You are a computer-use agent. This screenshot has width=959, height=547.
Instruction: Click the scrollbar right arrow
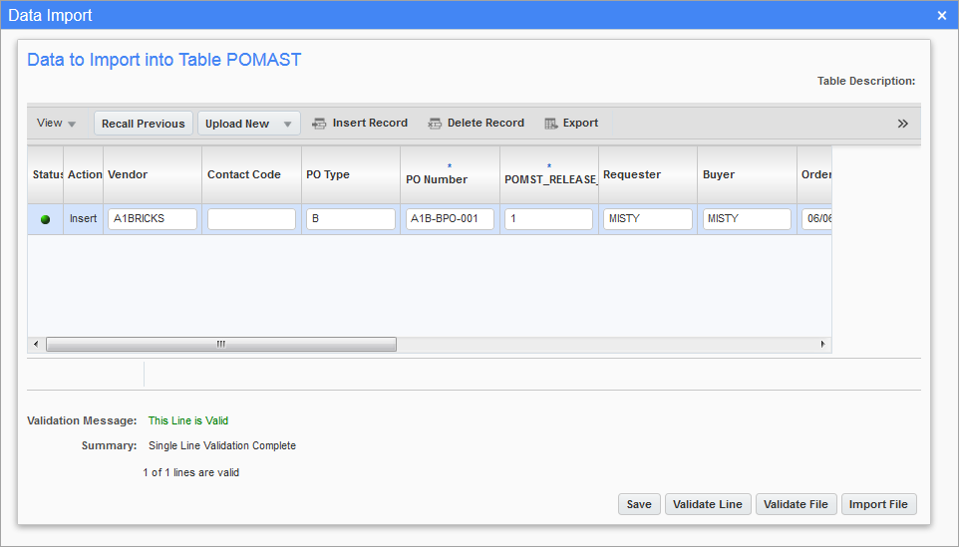point(822,344)
